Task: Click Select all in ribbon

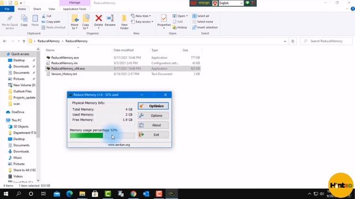Action: point(201,16)
